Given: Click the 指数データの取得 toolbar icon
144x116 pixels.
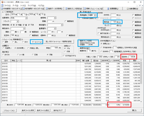Looking at the screenshot, I should tap(47, 9).
